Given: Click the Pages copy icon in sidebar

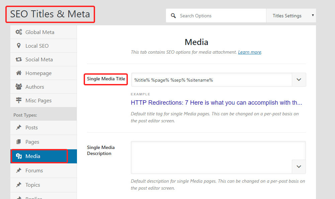Looking at the screenshot, I should (19, 142).
